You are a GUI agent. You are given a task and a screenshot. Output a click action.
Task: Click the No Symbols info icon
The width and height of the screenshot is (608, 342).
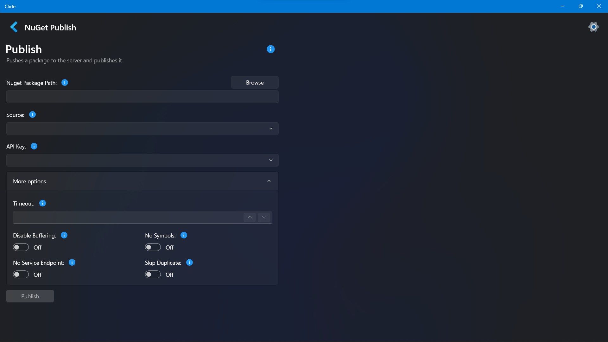click(x=184, y=235)
